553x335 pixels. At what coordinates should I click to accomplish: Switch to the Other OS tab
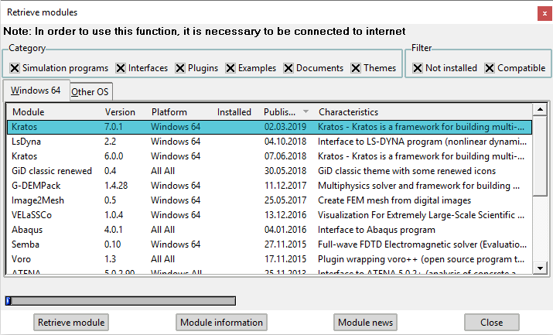click(x=90, y=92)
